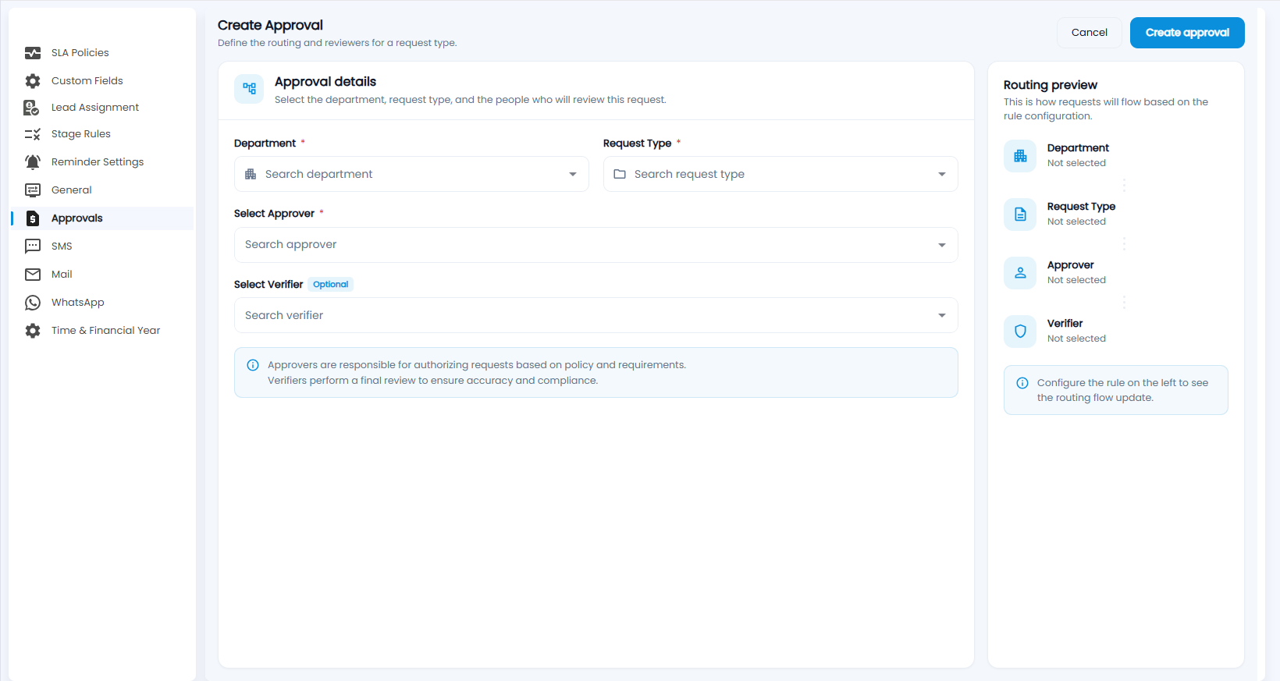Click the Cancel button
1280x681 pixels.
(x=1090, y=33)
